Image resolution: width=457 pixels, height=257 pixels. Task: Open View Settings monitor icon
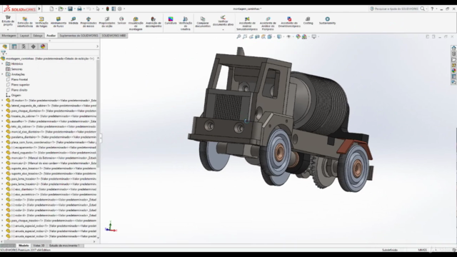[x=314, y=36]
